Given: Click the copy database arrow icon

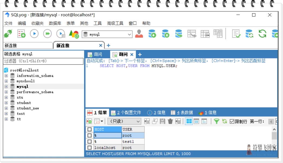Looking at the screenshot, I should pos(179,34).
